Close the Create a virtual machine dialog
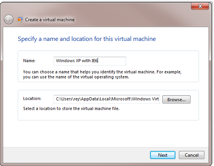The width and height of the screenshot is (214, 166). (x=200, y=6)
